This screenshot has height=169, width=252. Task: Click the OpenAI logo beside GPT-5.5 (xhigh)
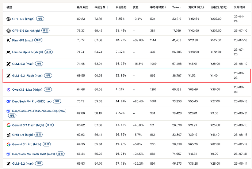pos(8,19)
